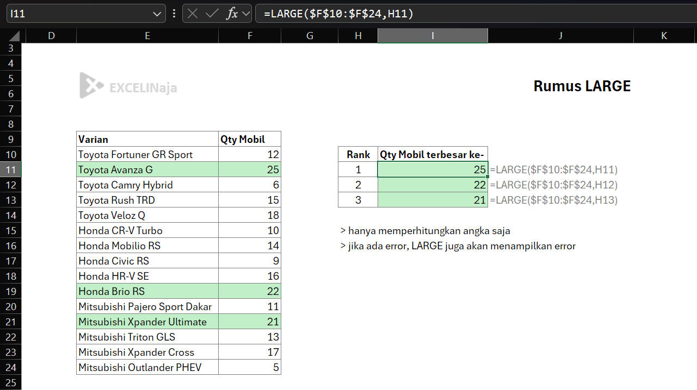Click the Rank header cell

(358, 154)
